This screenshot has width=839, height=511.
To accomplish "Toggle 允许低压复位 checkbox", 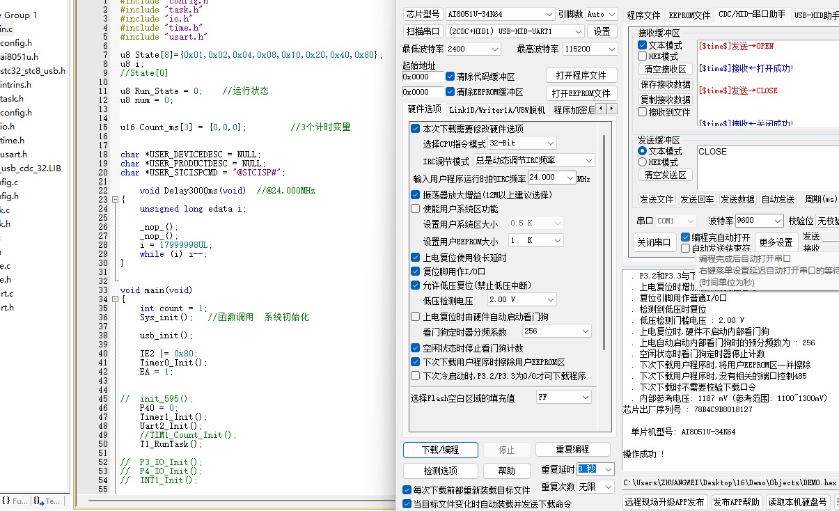I will [x=416, y=285].
